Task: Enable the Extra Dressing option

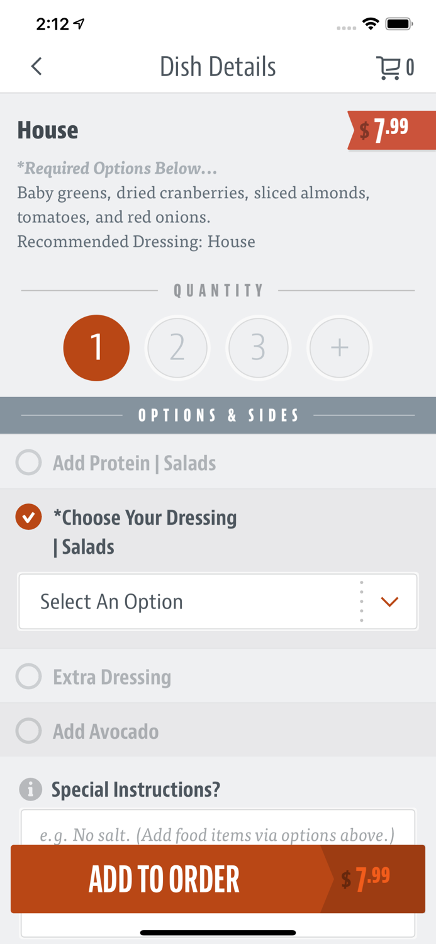Action: [29, 677]
